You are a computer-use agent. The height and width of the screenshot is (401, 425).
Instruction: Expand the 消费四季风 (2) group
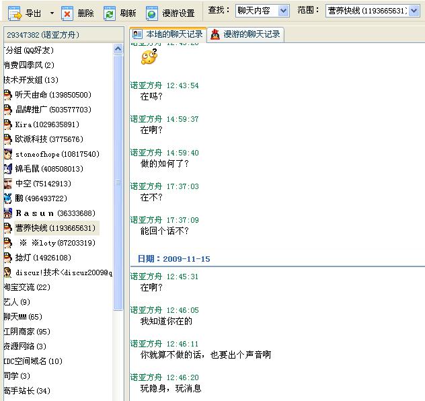pos(29,65)
